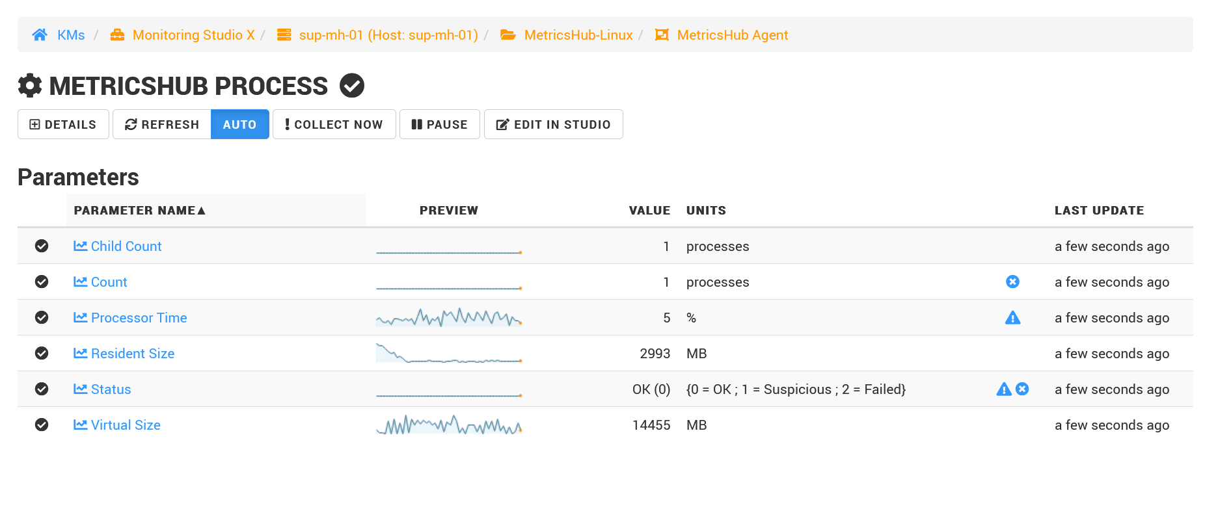Click warning triangle icon in Status row
The image size is (1205, 511).
pyautogui.click(x=1004, y=389)
